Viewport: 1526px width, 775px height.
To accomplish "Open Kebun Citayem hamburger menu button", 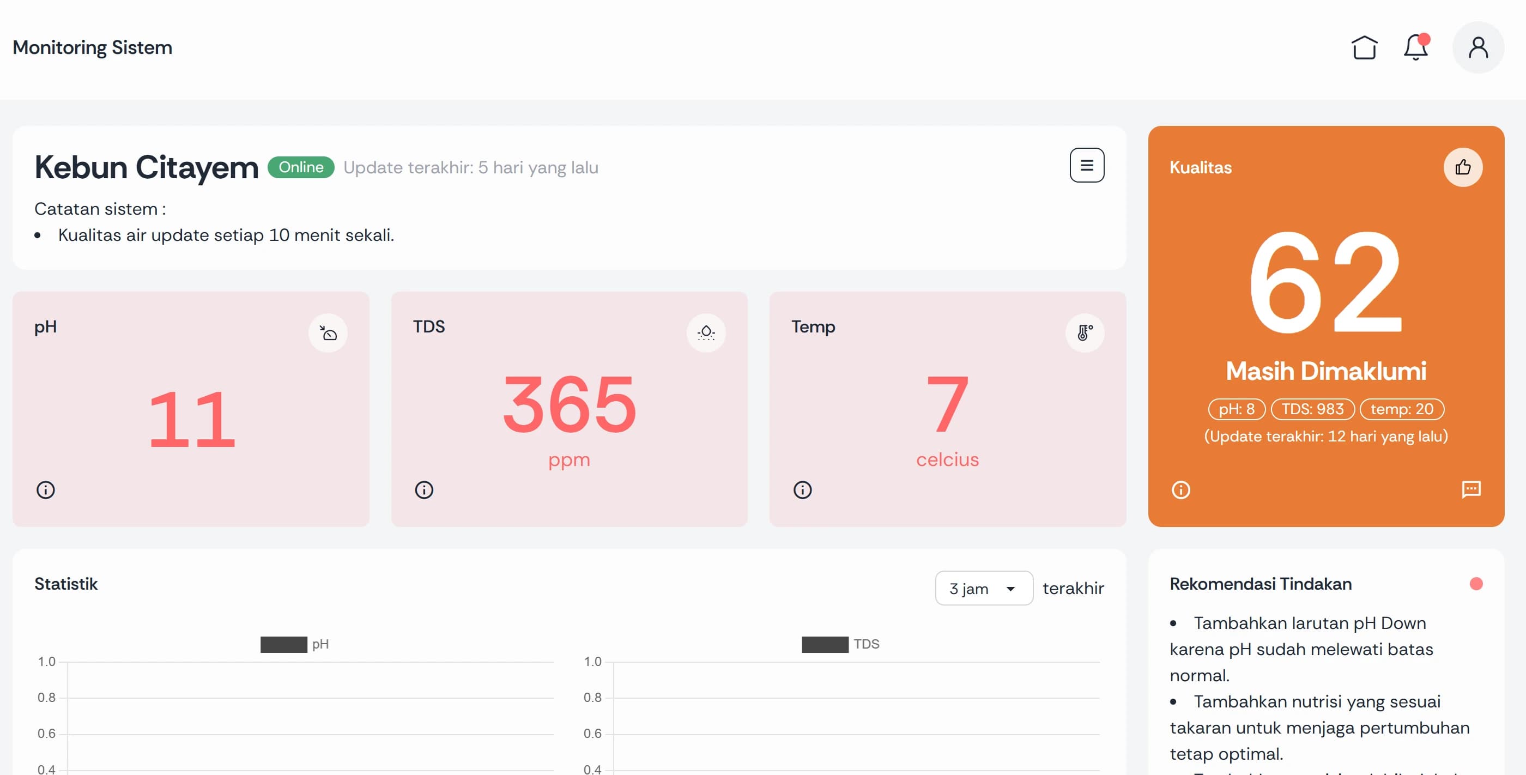I will point(1086,165).
